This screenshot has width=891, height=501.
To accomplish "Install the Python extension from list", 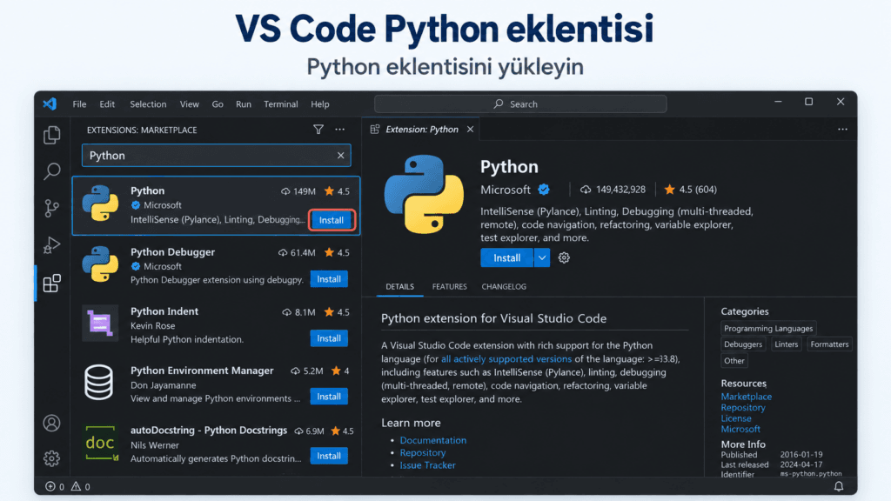I will (332, 220).
